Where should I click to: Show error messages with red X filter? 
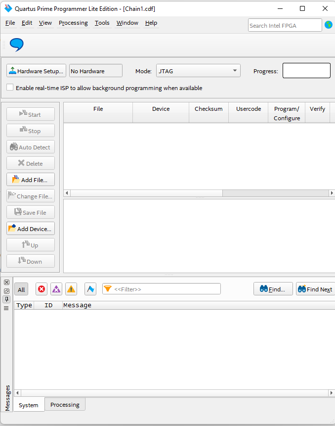(x=42, y=289)
